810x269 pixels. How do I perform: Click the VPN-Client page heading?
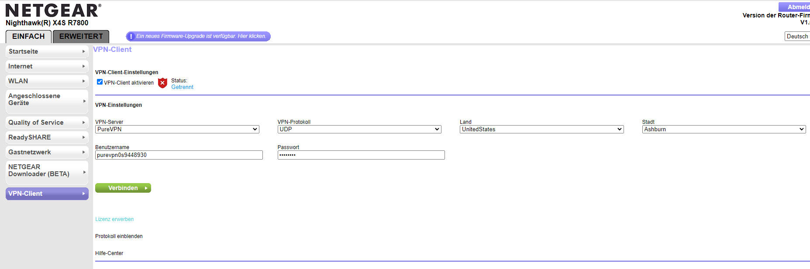[x=112, y=50]
